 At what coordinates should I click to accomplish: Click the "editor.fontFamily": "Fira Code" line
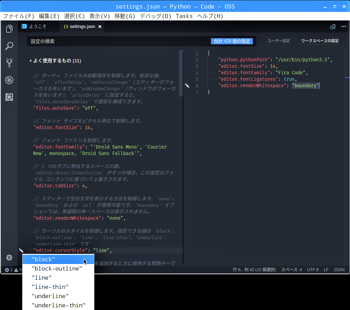263,73
